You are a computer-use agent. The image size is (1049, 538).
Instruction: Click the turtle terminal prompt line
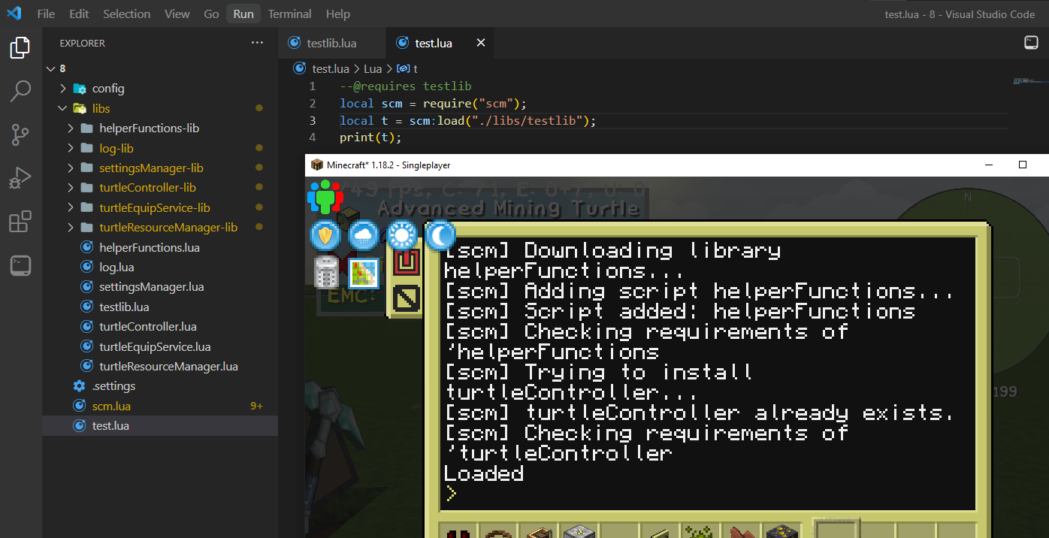[709, 494]
